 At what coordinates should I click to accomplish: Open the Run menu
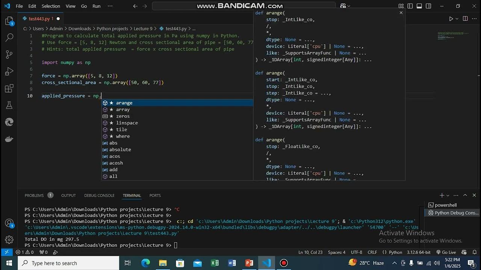coord(97,6)
